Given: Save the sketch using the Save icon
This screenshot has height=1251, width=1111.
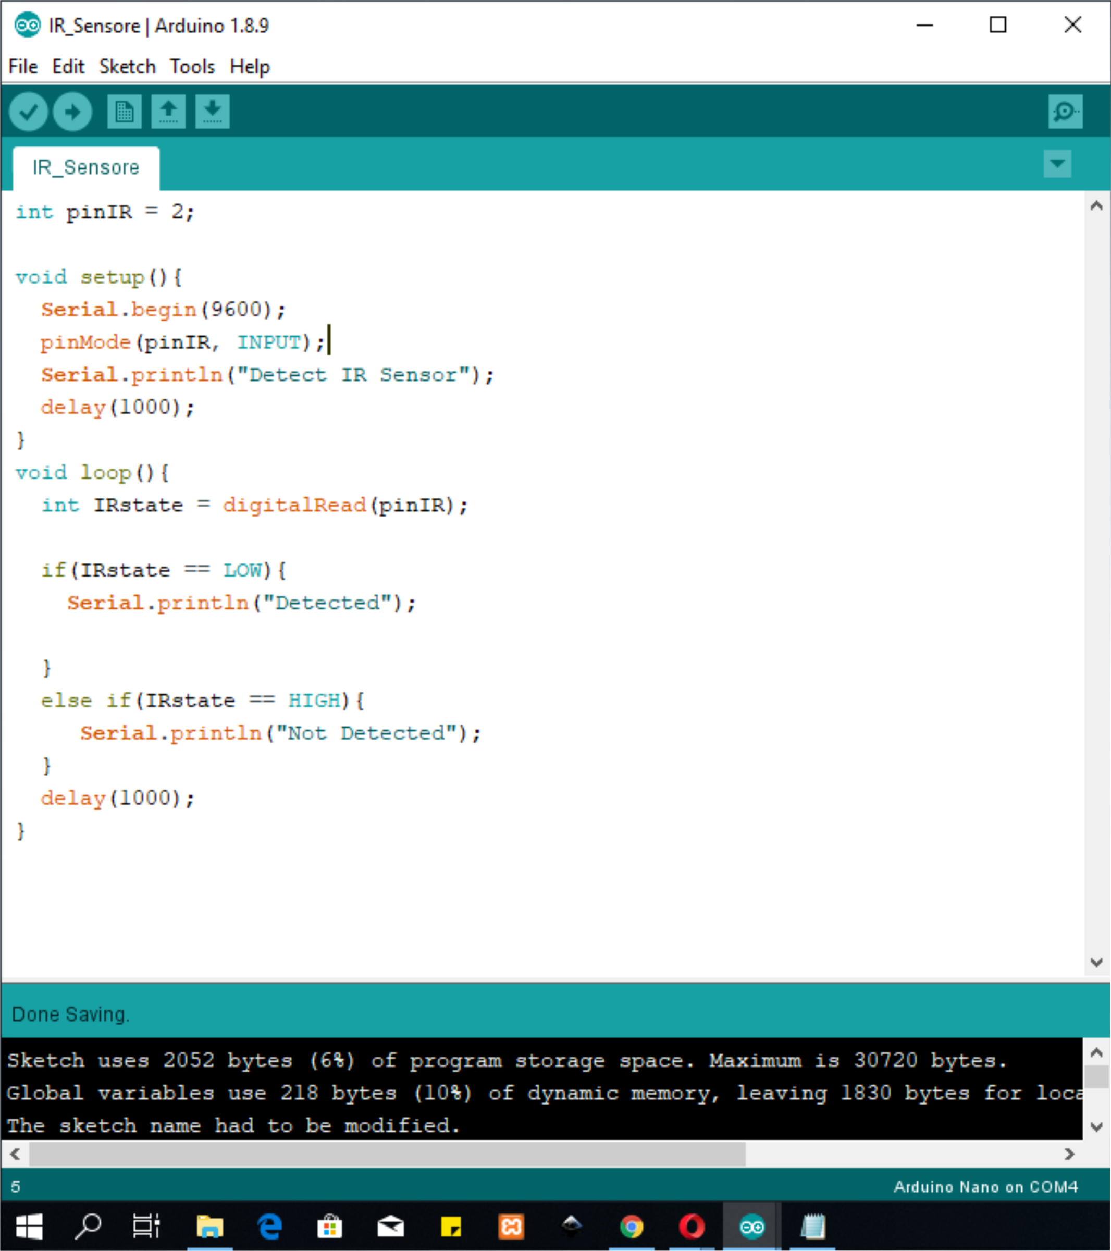Looking at the screenshot, I should tap(212, 112).
